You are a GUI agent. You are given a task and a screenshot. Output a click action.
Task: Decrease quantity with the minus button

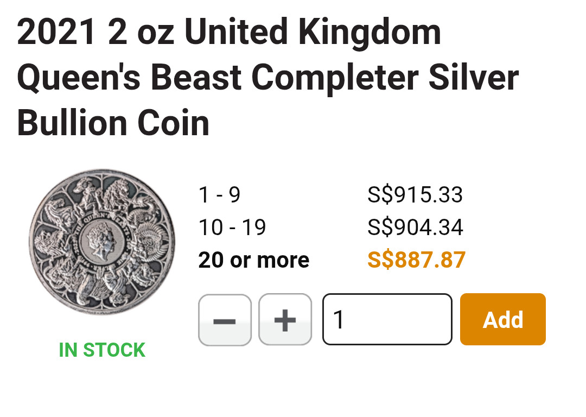[x=225, y=320]
